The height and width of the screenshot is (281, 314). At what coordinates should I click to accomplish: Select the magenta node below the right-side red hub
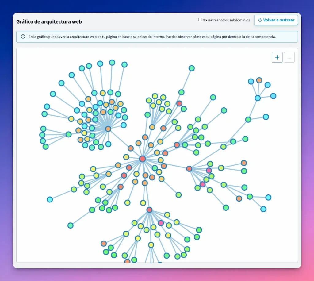click(x=203, y=185)
